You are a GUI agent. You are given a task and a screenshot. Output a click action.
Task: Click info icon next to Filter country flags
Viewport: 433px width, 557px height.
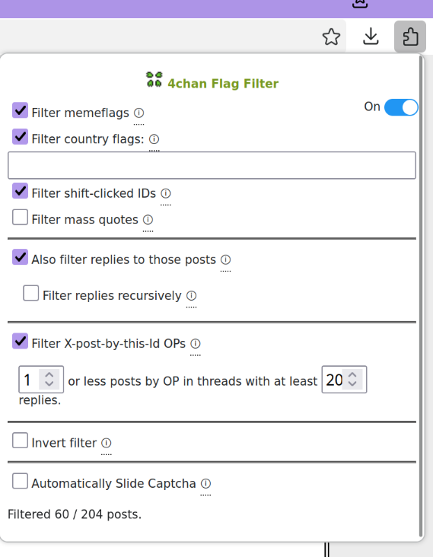pyautogui.click(x=154, y=139)
